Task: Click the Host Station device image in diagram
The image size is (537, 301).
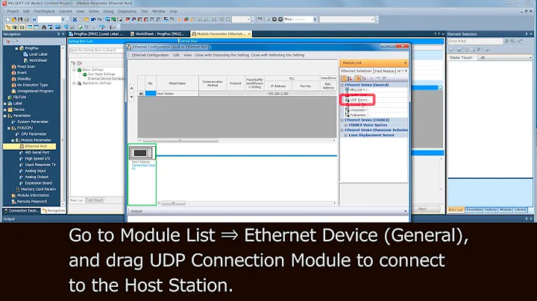Action: tap(142, 153)
